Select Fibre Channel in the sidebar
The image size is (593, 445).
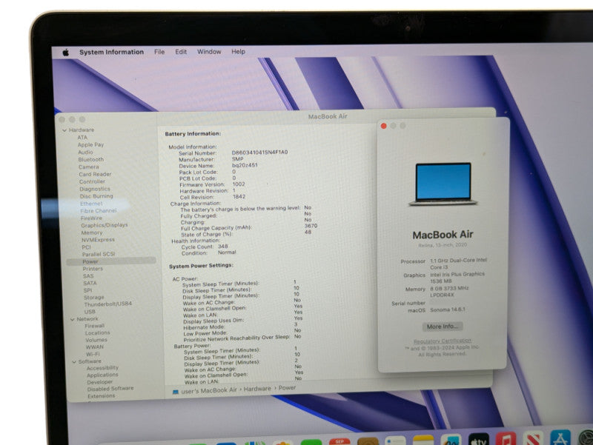(x=99, y=211)
